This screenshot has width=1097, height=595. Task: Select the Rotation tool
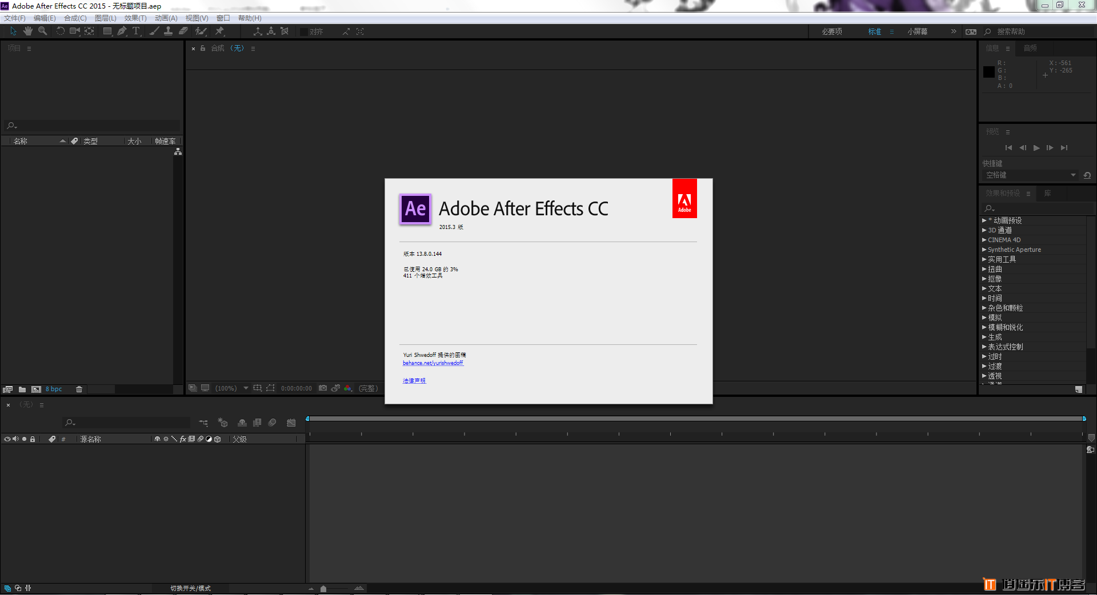tap(60, 31)
